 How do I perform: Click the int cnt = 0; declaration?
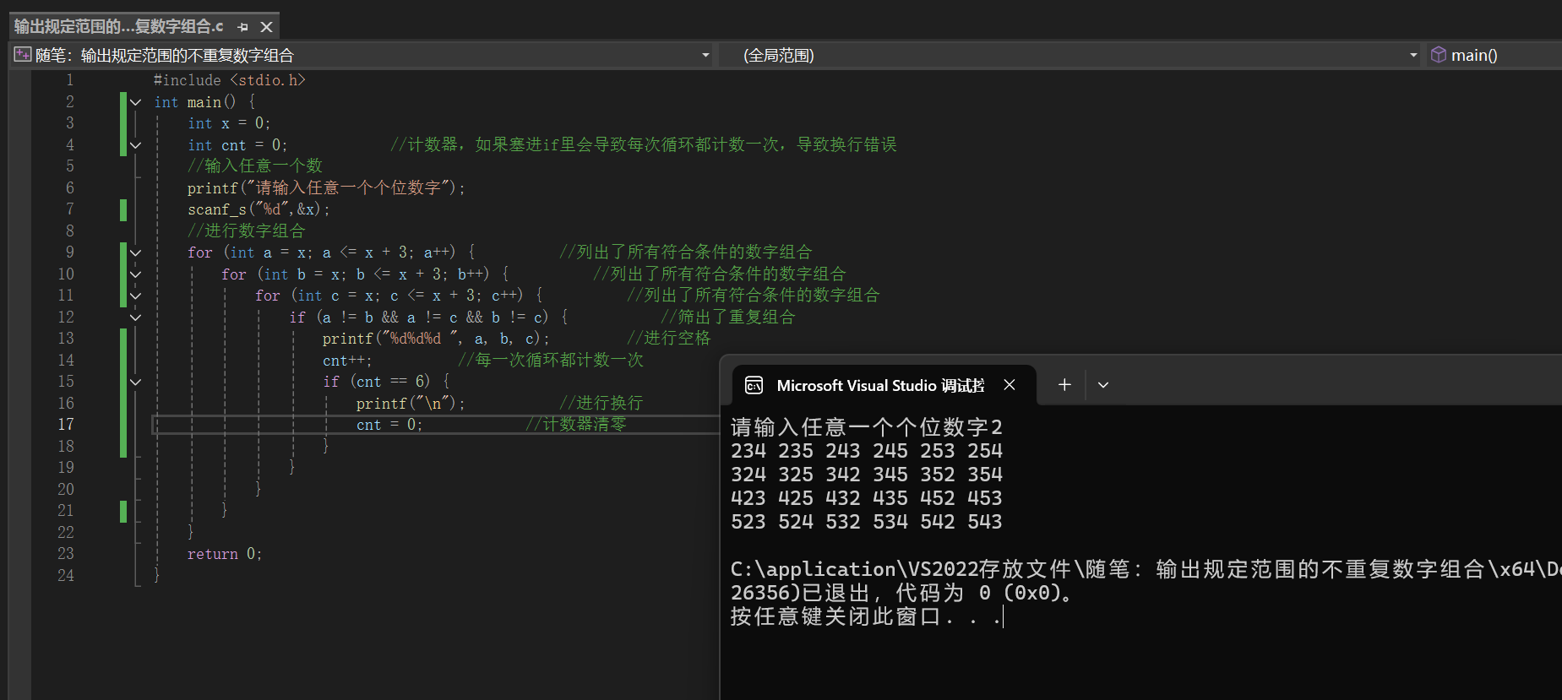(237, 145)
